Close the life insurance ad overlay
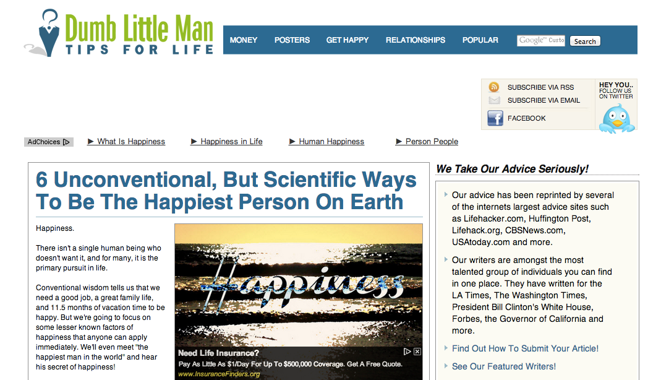The width and height of the screenshot is (661, 380). pyautogui.click(x=417, y=352)
